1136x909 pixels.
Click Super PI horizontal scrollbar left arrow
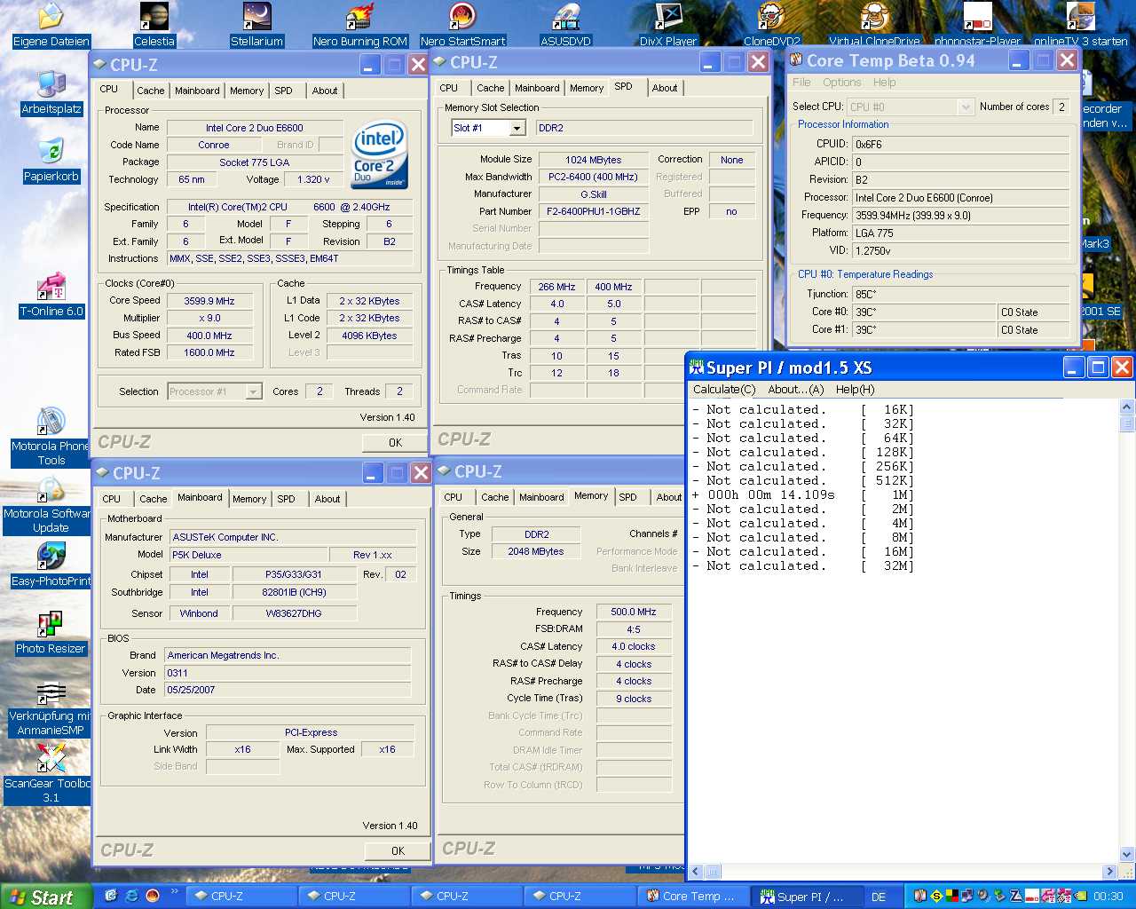[x=696, y=872]
